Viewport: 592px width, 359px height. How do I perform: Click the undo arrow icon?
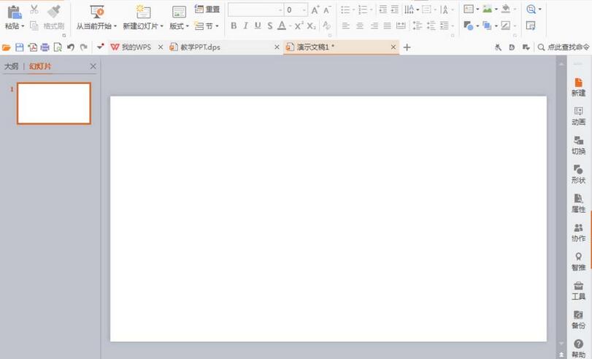click(71, 47)
